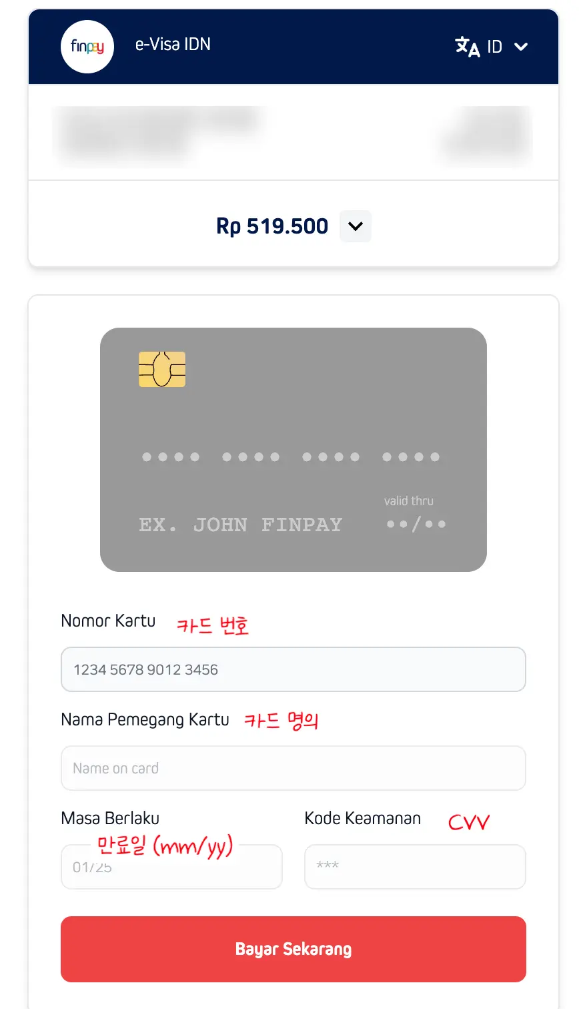
Task: Click the Nomor Kartu label
Action: pyautogui.click(x=108, y=621)
